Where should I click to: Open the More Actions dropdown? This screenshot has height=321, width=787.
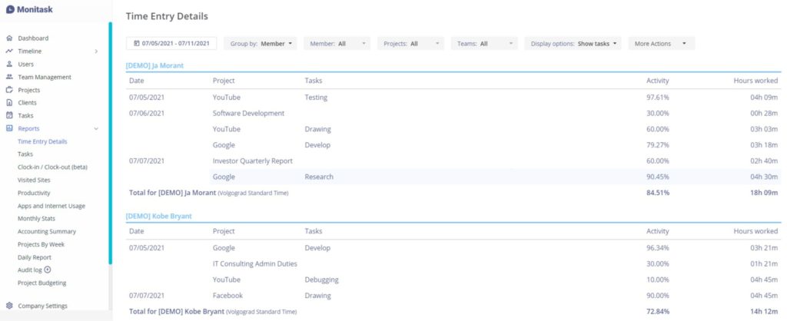click(662, 44)
